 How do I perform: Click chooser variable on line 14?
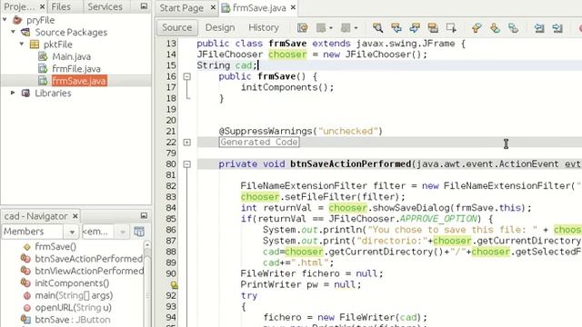click(287, 54)
